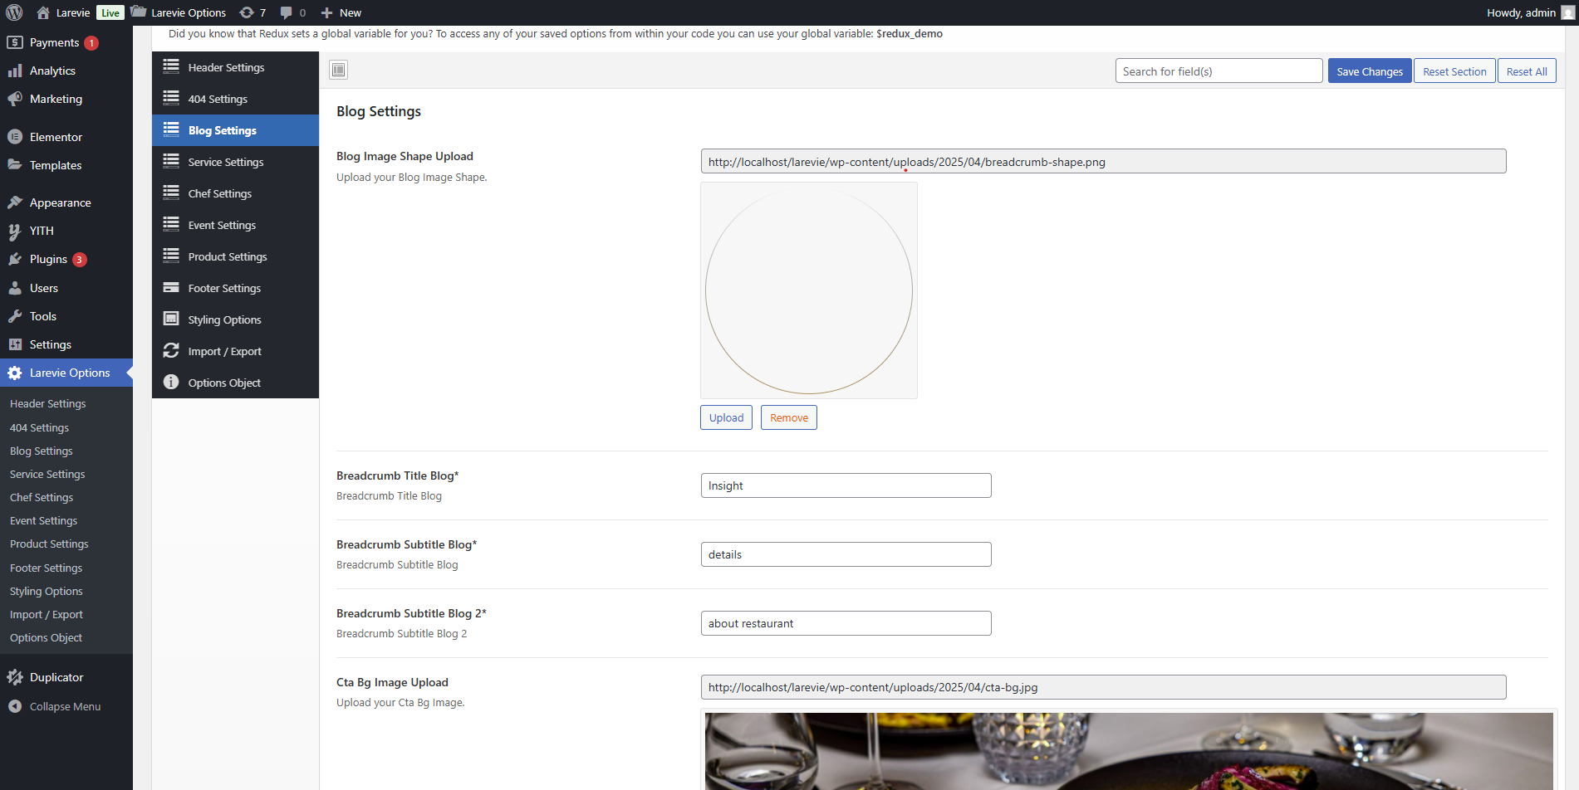Open Styling Options in the left submenu
The height and width of the screenshot is (790, 1579).
click(x=46, y=591)
